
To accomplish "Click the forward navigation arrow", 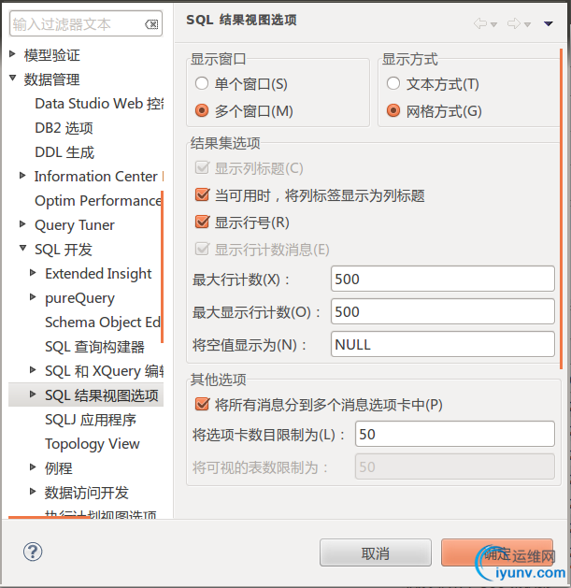I will pyautogui.click(x=513, y=23).
